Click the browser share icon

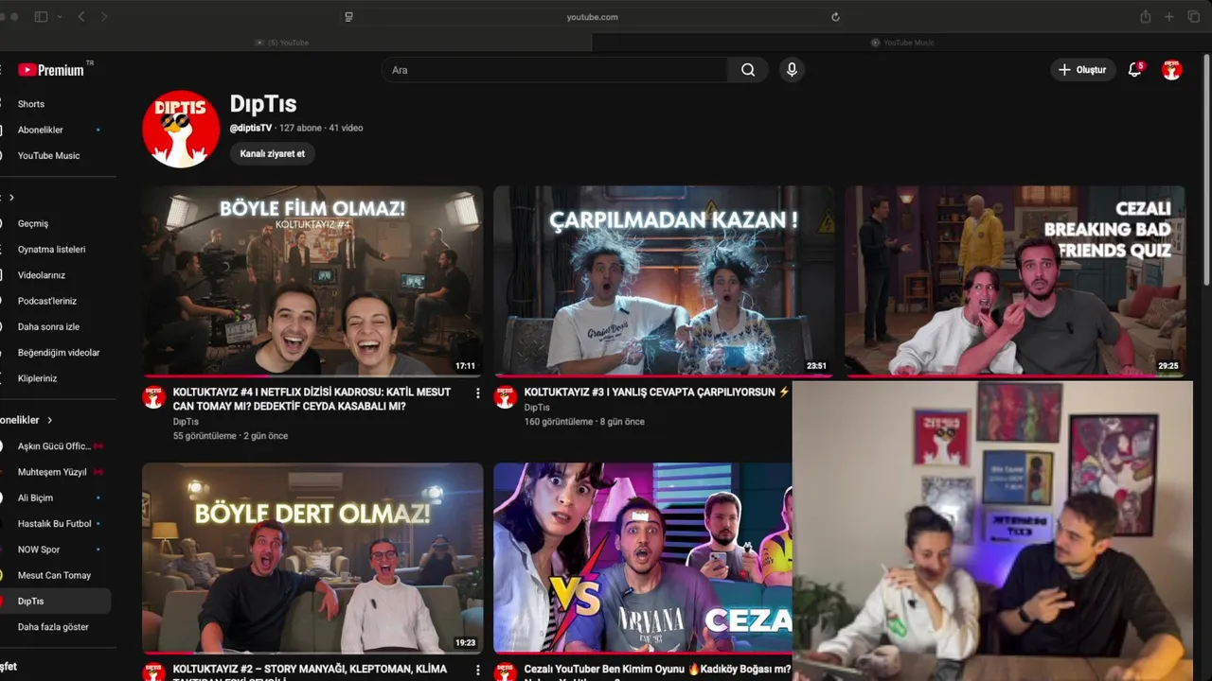click(1146, 17)
